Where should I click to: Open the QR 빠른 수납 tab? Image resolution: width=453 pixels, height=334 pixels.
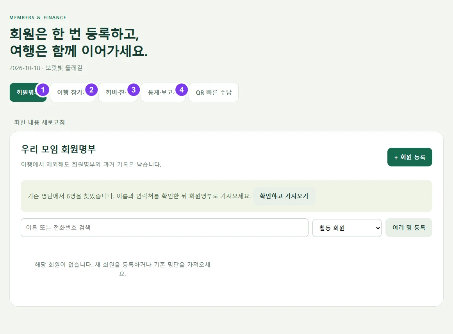[x=214, y=92]
